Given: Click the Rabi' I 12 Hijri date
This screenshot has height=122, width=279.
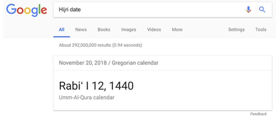Looking at the screenshot, I should click(83, 86).
